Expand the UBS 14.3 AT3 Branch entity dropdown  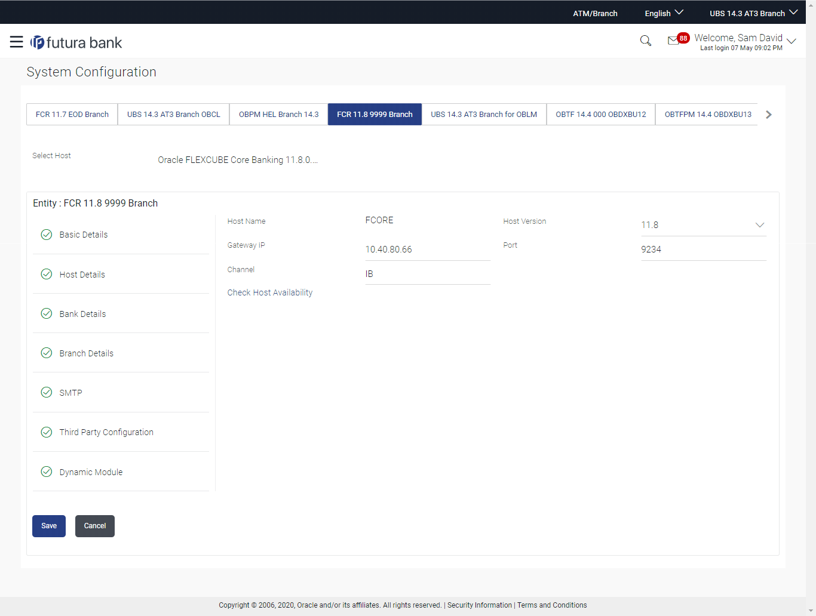[x=753, y=13]
